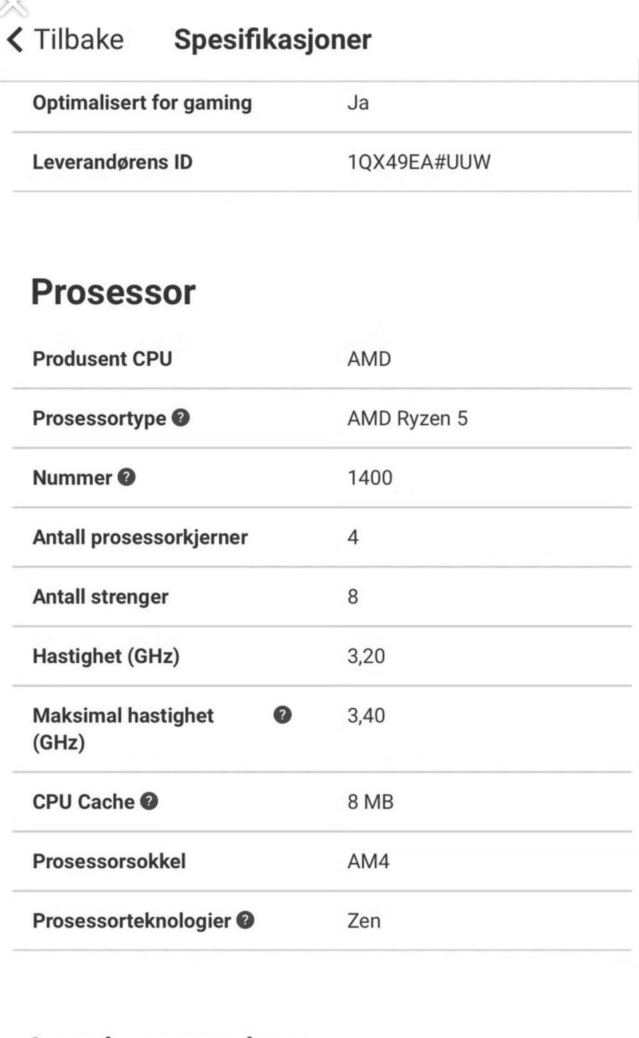This screenshot has width=639, height=1038.
Task: Select vendor ID value 1QX49EA#UUW
Action: pyautogui.click(x=419, y=162)
